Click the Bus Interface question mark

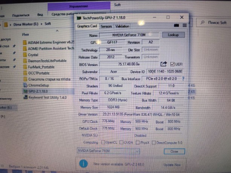click(183, 79)
